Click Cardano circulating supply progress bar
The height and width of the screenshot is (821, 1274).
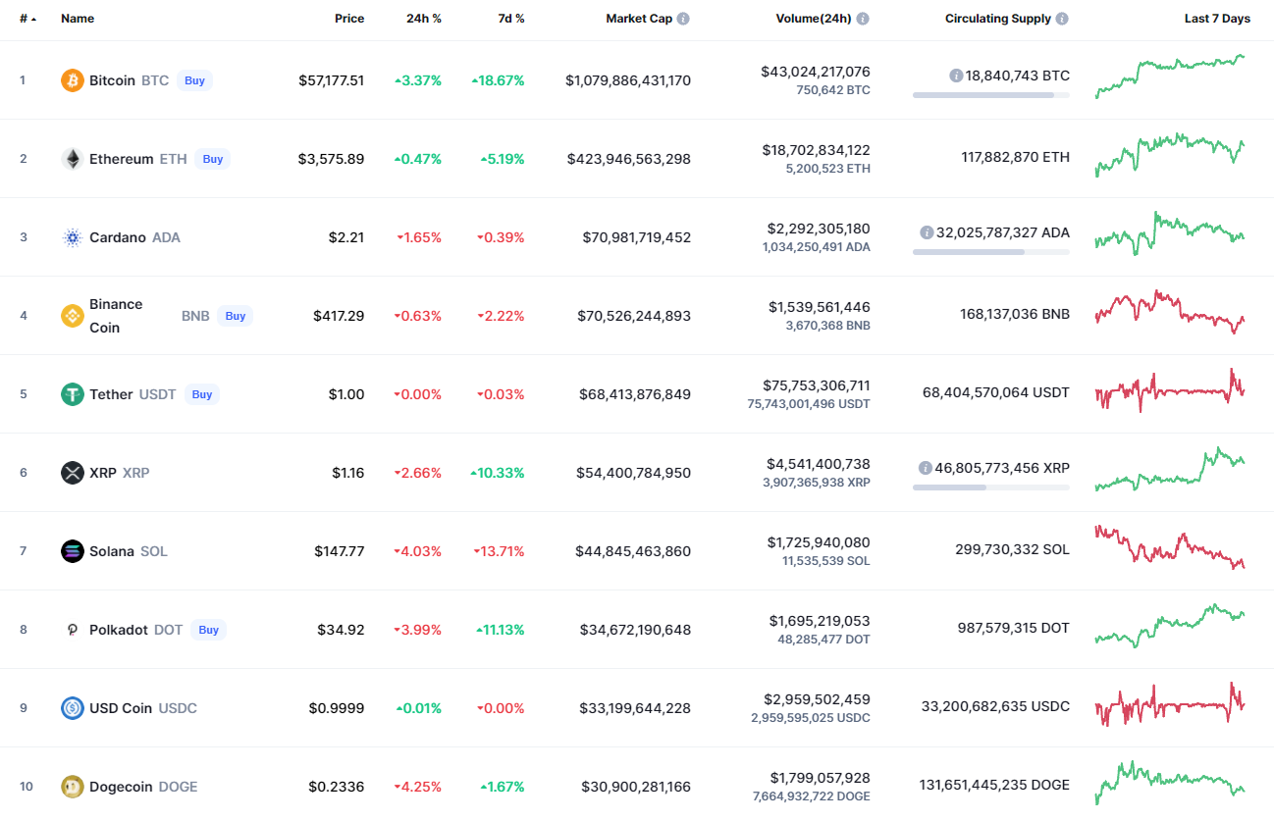(991, 252)
